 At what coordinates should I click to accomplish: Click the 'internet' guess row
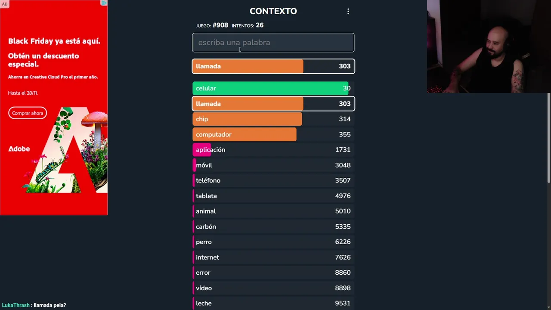(273, 257)
